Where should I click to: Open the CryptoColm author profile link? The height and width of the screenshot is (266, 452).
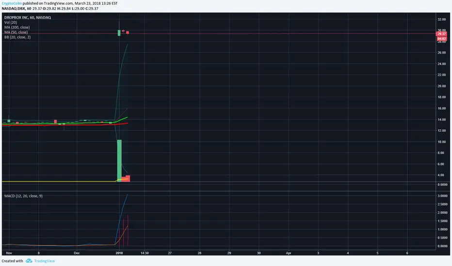point(12,3)
